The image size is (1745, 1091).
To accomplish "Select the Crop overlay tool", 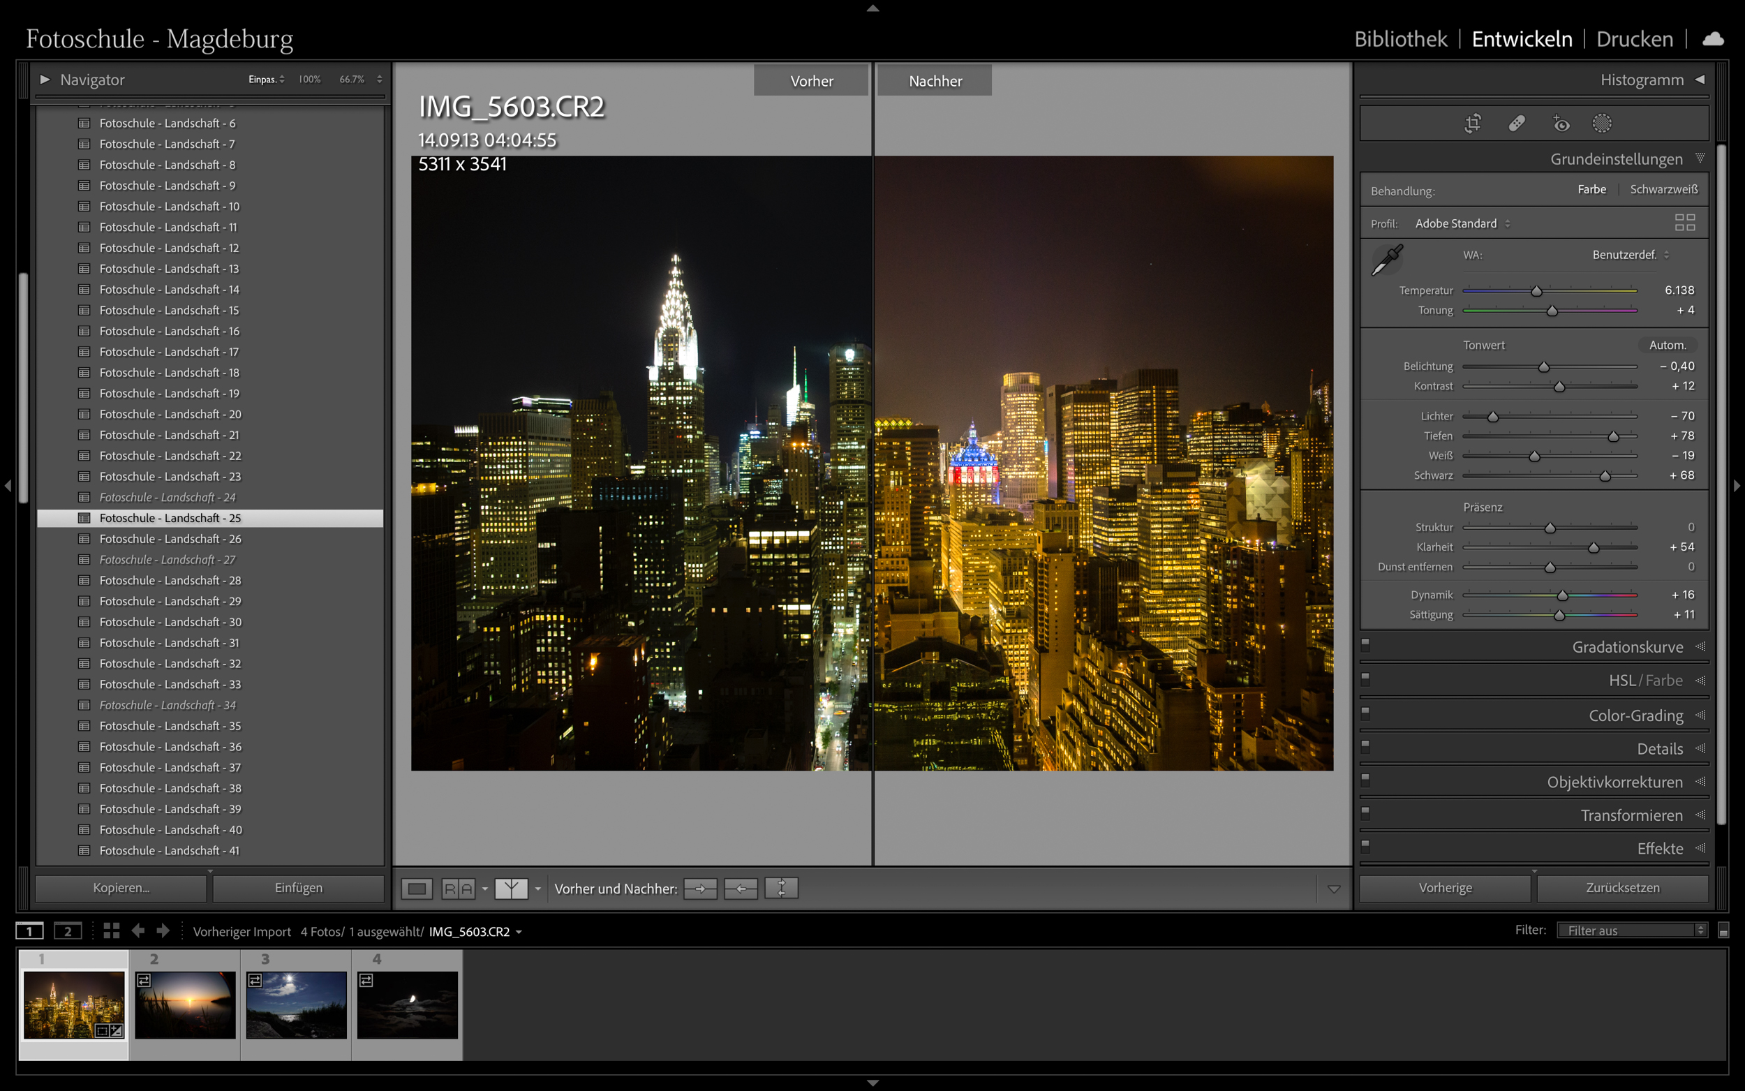I will click(1473, 124).
